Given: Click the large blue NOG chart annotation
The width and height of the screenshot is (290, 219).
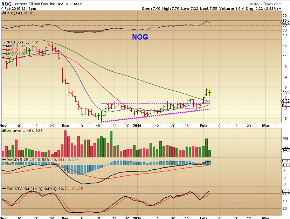Looking at the screenshot, I should [140, 37].
